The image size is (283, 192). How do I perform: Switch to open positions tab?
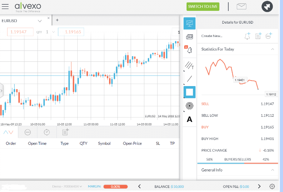tap(9, 132)
